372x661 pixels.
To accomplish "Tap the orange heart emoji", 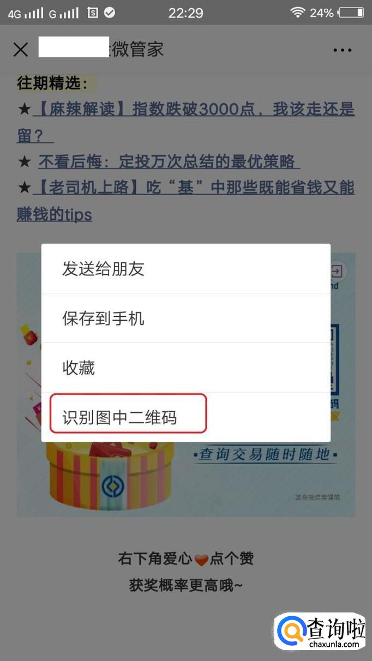I will [201, 560].
